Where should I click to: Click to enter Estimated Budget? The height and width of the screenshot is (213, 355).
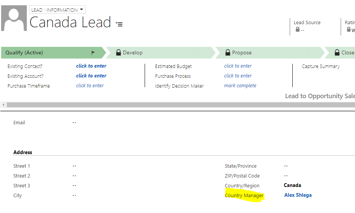point(238,66)
